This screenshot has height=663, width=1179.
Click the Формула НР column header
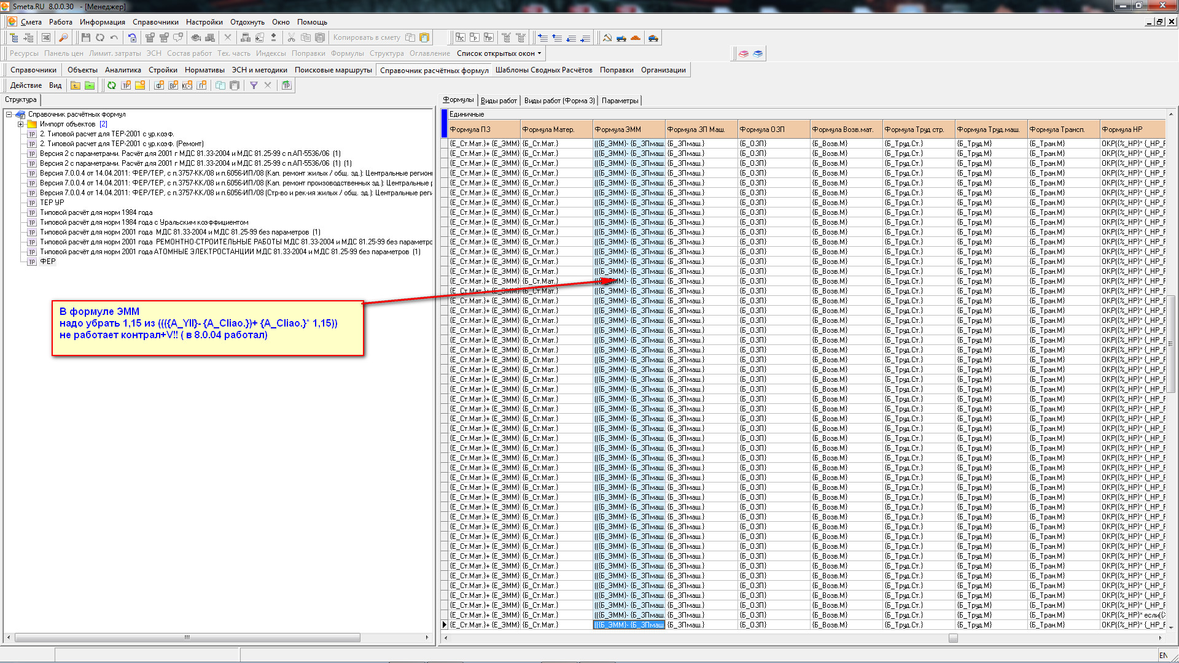pos(1133,130)
